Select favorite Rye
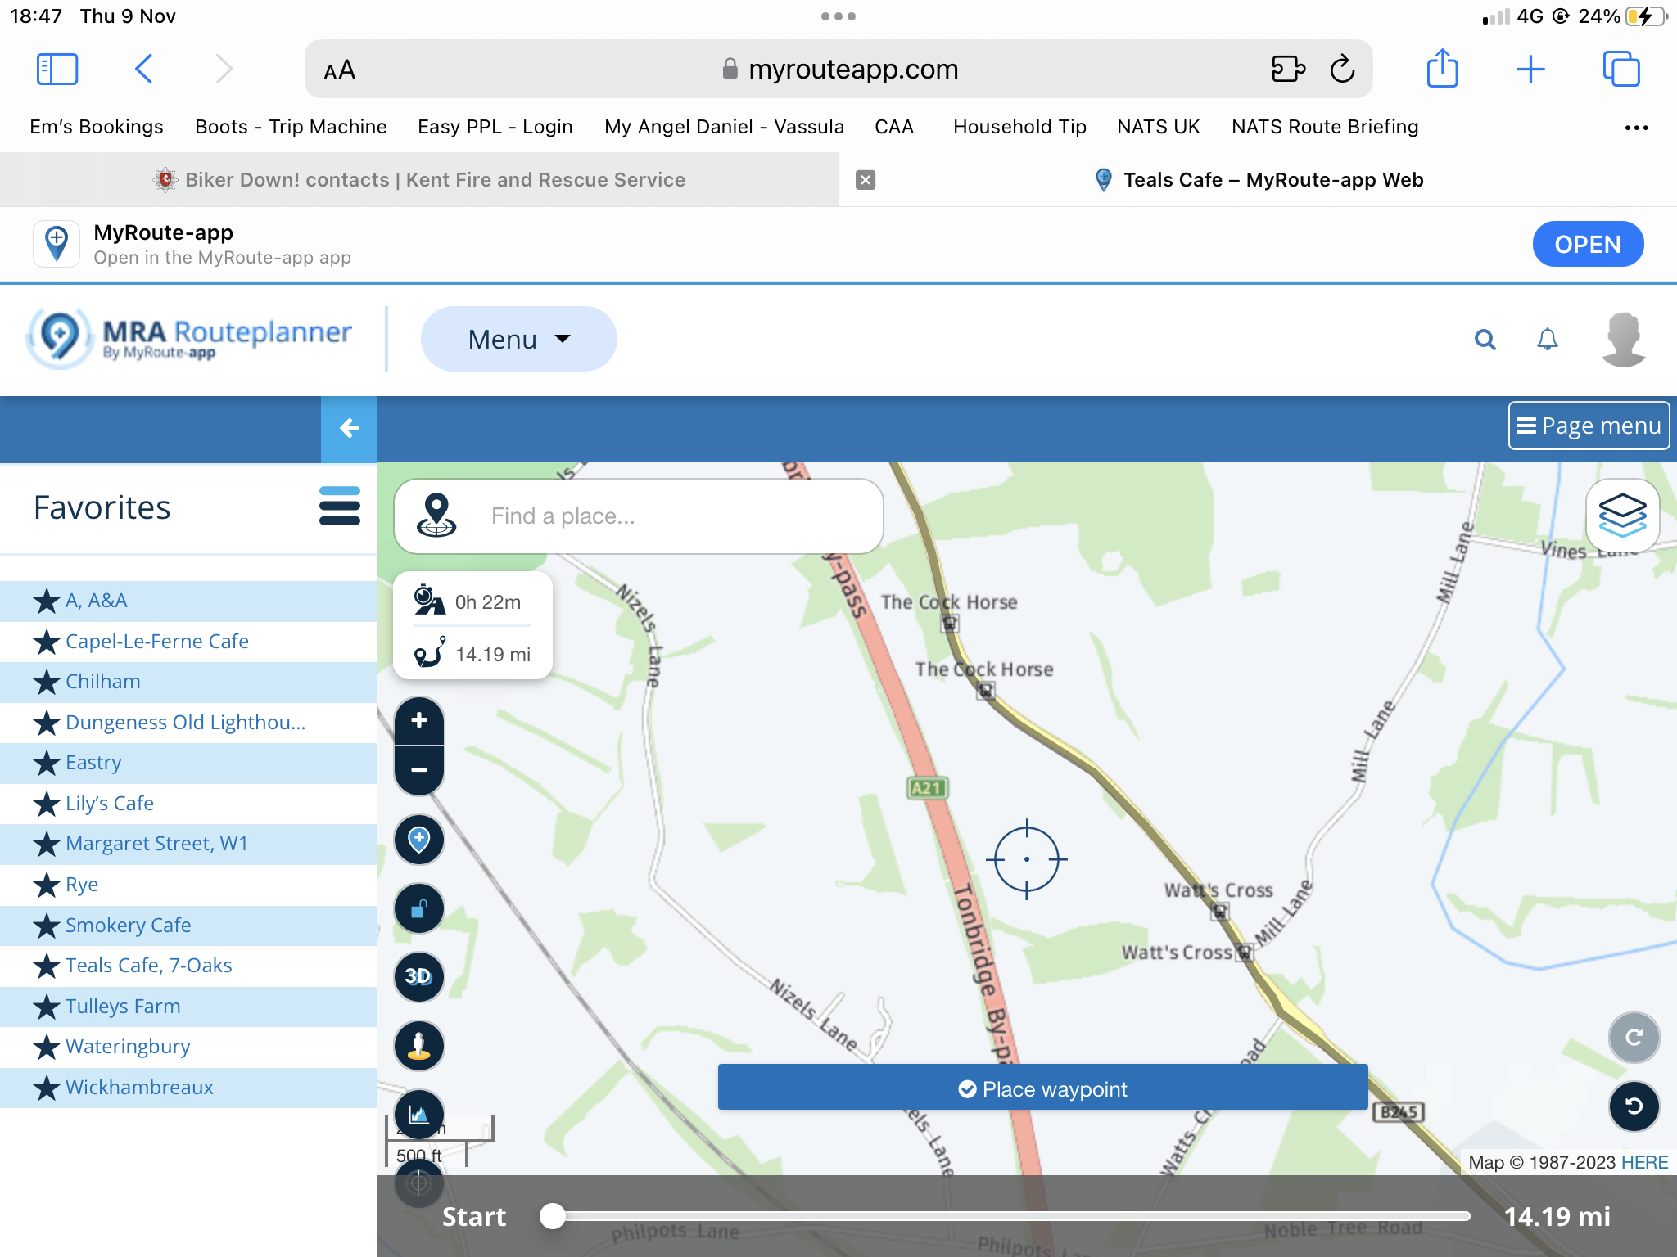Screen dimensions: 1677x1257 (188, 885)
